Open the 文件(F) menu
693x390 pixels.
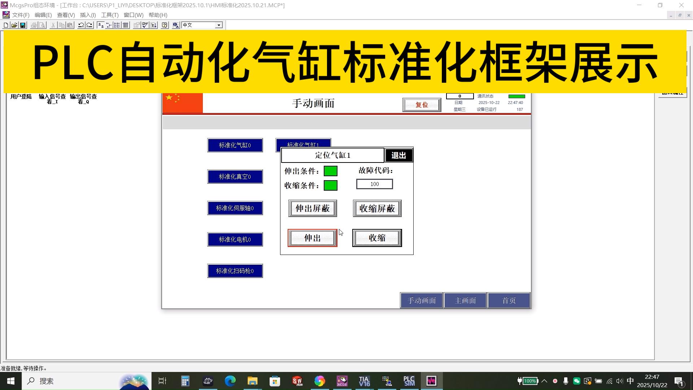point(20,15)
